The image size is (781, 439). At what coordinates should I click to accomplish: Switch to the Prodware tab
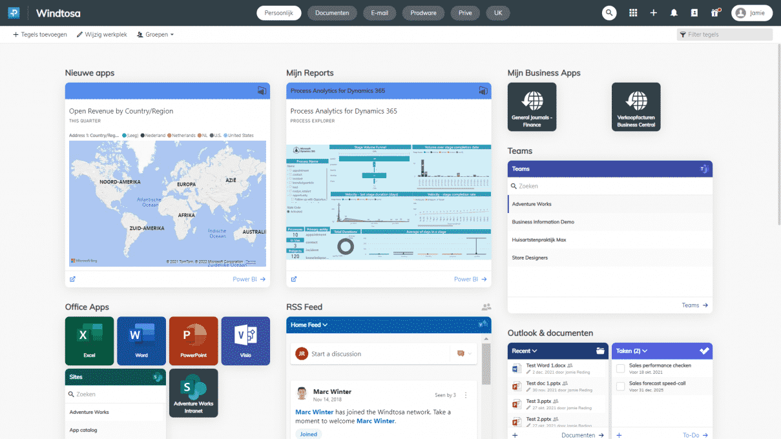[x=423, y=13]
